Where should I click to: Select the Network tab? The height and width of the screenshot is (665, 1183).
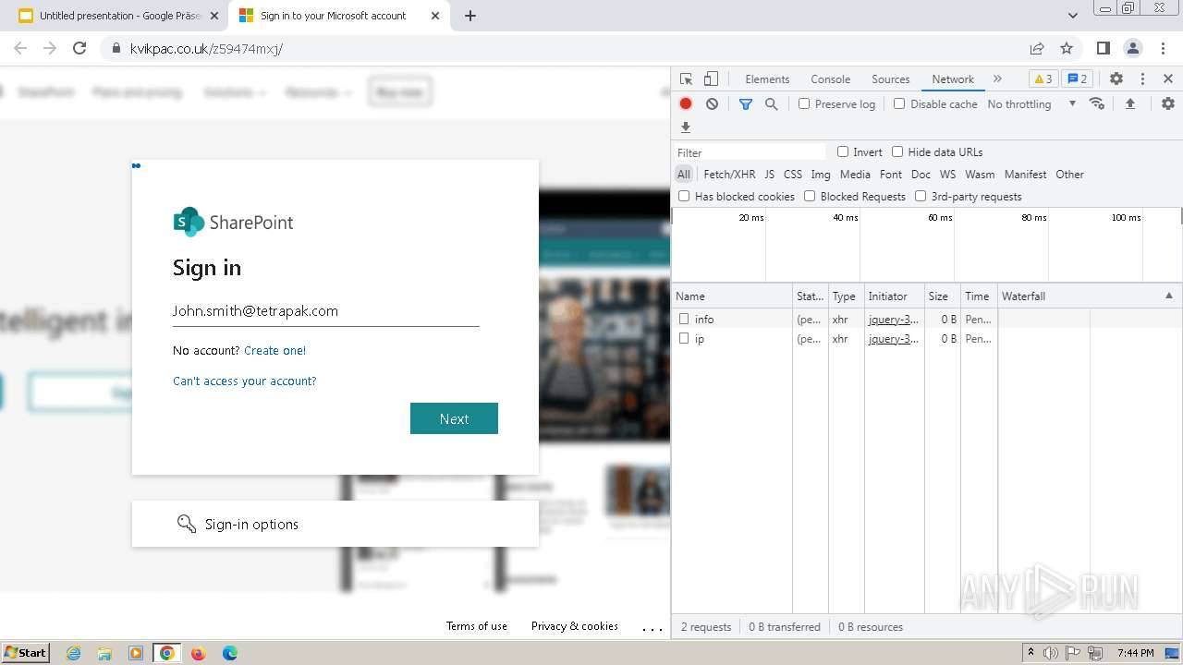click(x=953, y=79)
